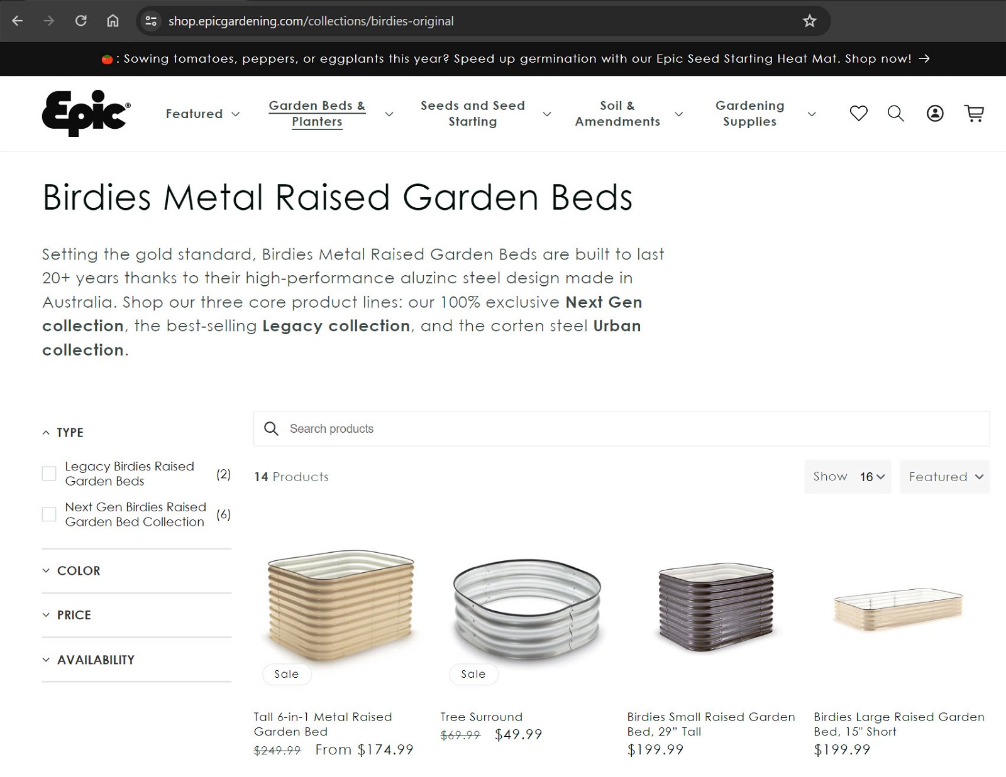
Task: Click the Epic logo
Action: click(86, 114)
